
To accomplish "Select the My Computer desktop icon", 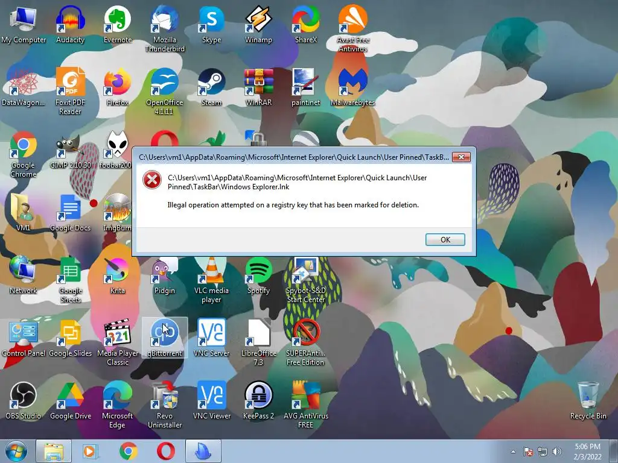I will tap(24, 24).
